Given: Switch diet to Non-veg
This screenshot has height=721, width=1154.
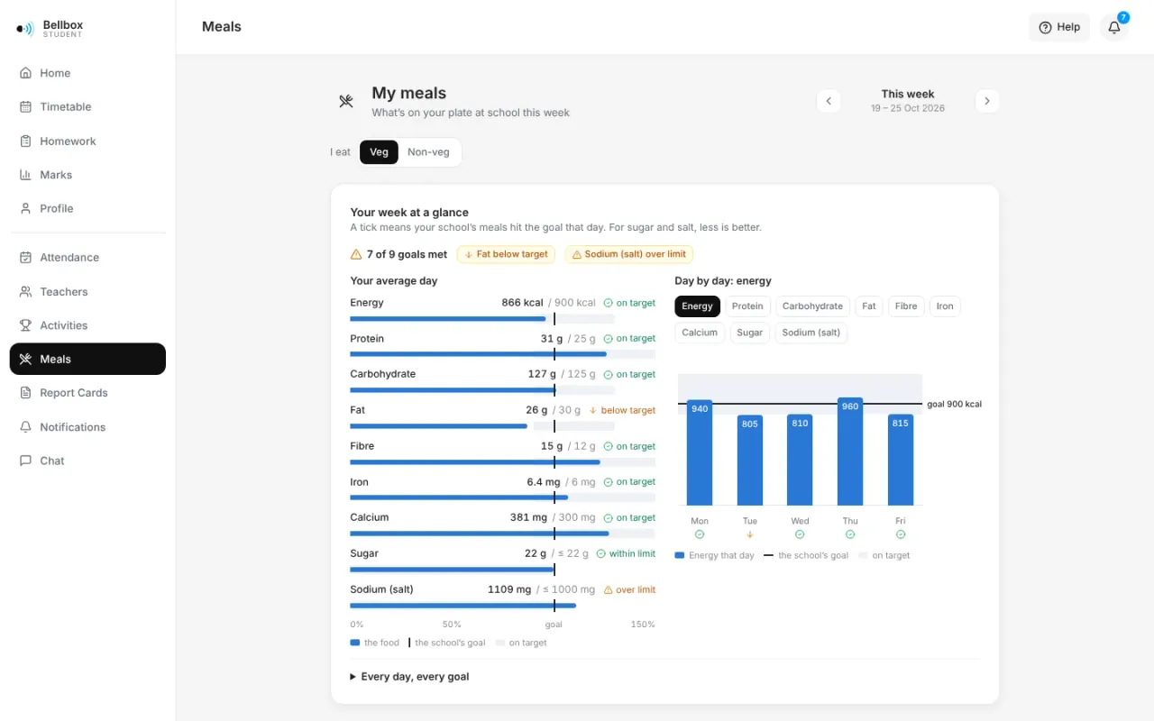Looking at the screenshot, I should tap(428, 152).
